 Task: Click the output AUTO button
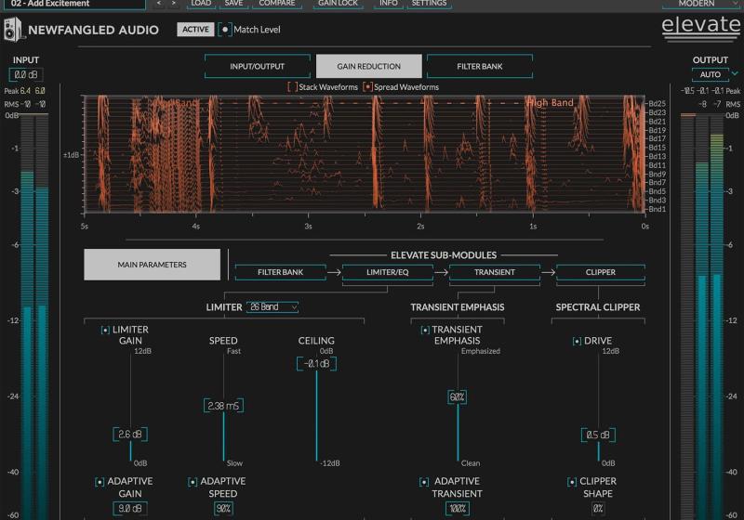tap(710, 74)
